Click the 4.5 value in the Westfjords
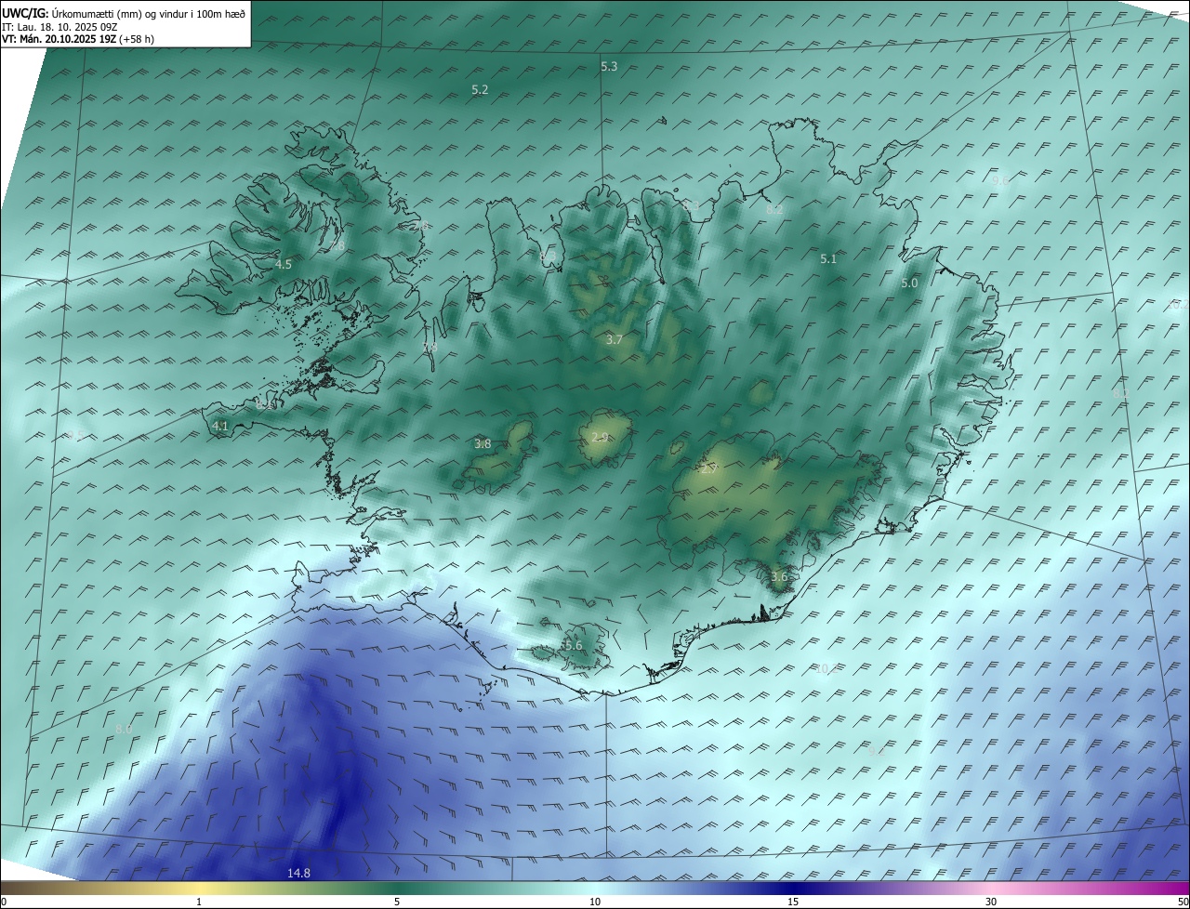 (x=284, y=265)
